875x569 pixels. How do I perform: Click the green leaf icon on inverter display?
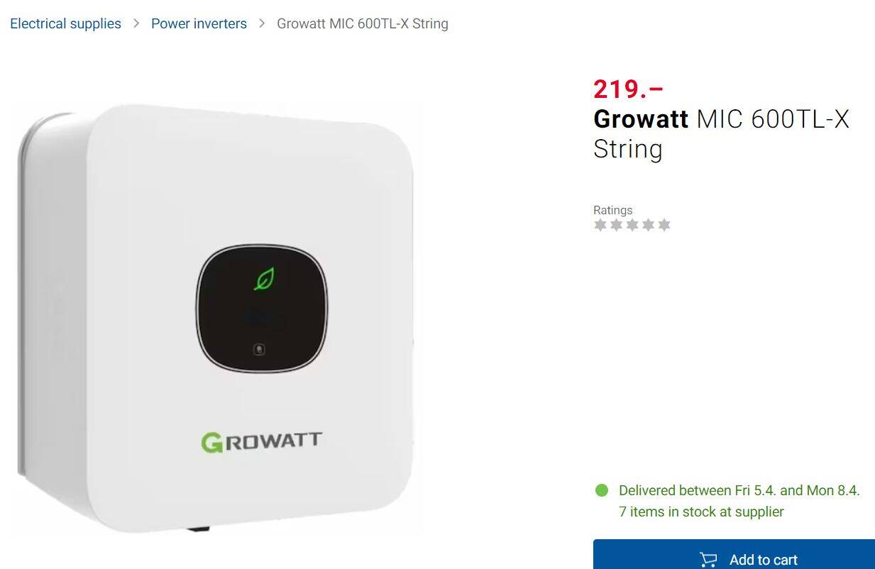coord(265,279)
